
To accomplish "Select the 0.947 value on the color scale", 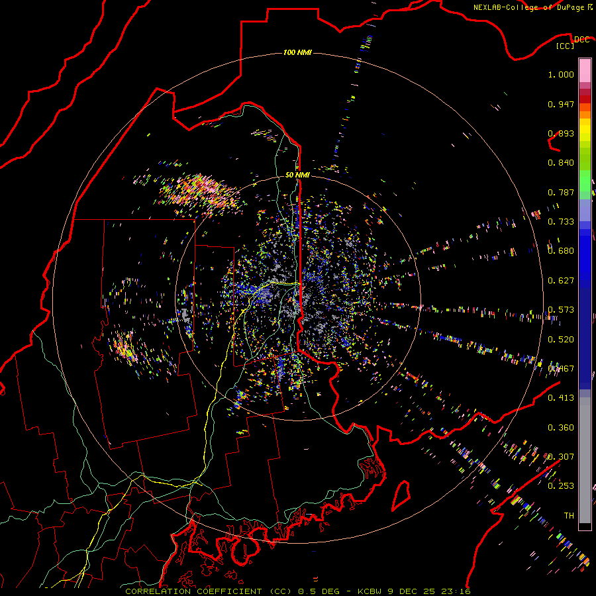I will (x=561, y=104).
